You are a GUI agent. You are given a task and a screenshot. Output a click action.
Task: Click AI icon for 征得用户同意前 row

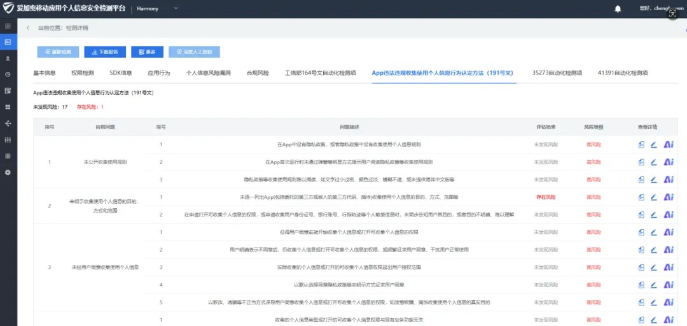click(x=668, y=232)
